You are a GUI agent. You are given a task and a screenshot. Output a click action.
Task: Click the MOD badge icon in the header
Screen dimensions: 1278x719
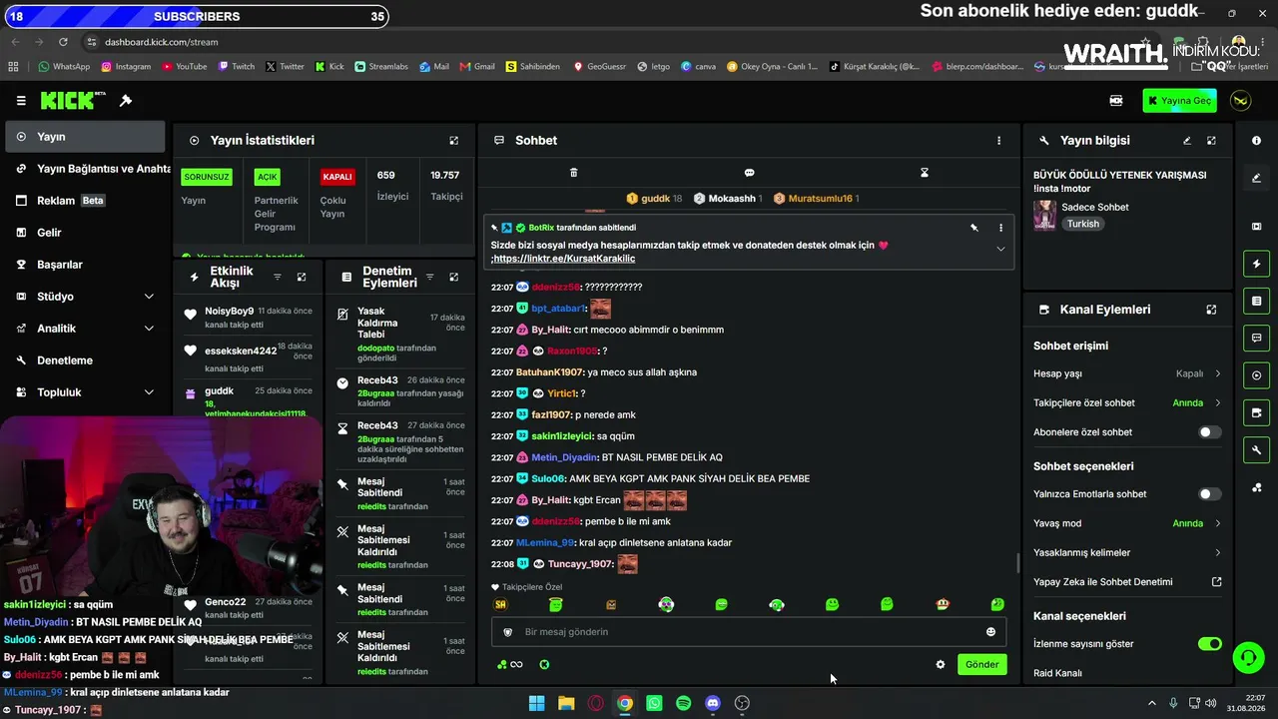pos(1116,101)
